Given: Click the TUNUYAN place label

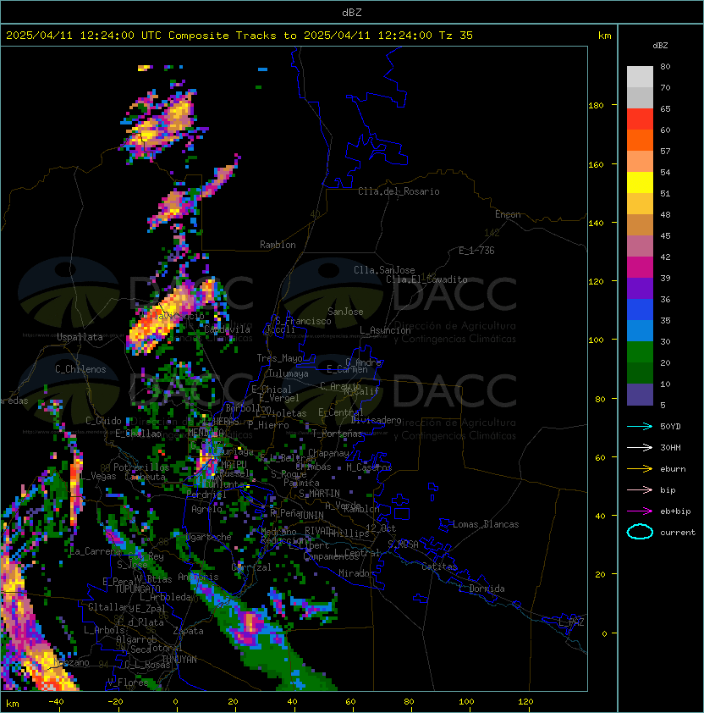Looking at the screenshot, I should [x=179, y=660].
